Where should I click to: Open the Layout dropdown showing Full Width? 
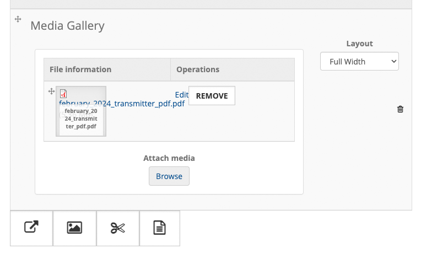pos(359,61)
